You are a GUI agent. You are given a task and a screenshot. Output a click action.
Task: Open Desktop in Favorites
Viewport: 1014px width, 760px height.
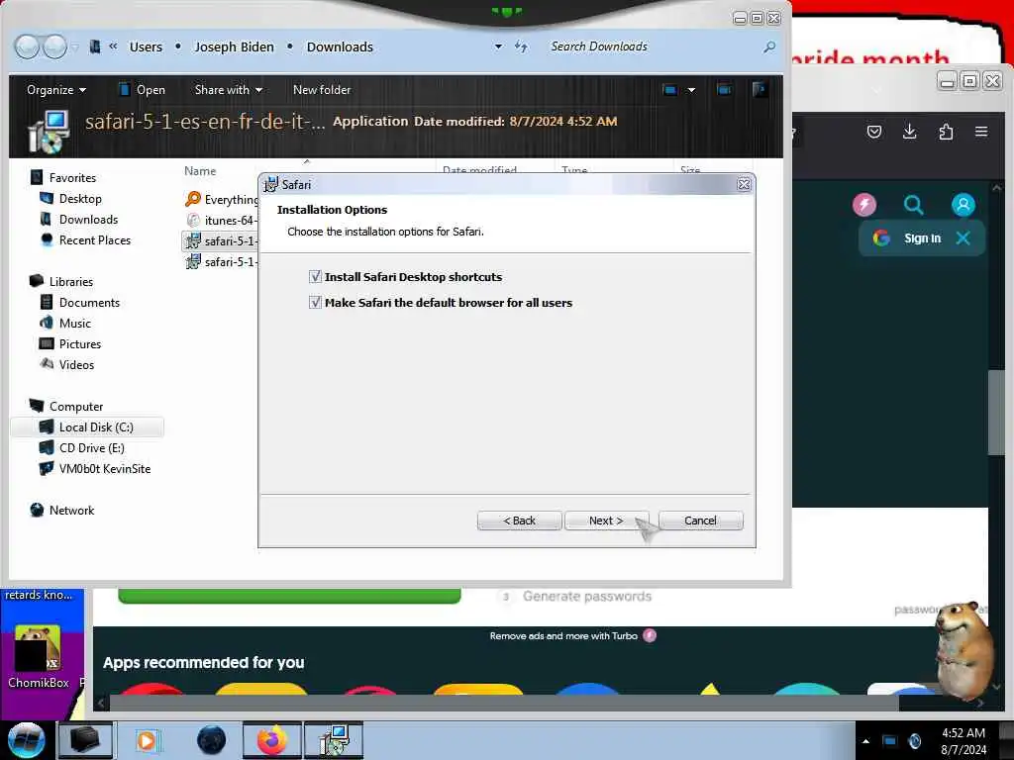tap(70, 198)
